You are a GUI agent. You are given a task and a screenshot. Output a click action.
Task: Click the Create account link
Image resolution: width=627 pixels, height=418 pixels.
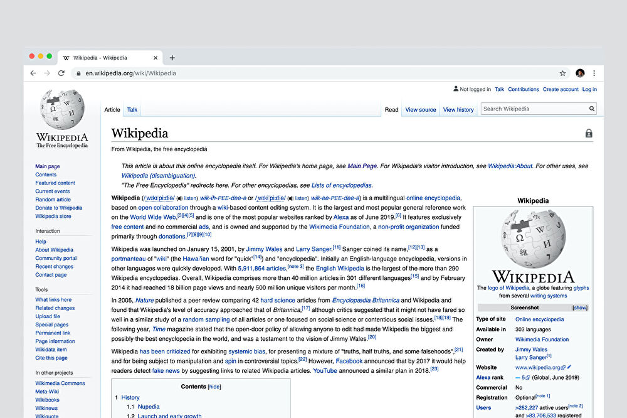(560, 89)
